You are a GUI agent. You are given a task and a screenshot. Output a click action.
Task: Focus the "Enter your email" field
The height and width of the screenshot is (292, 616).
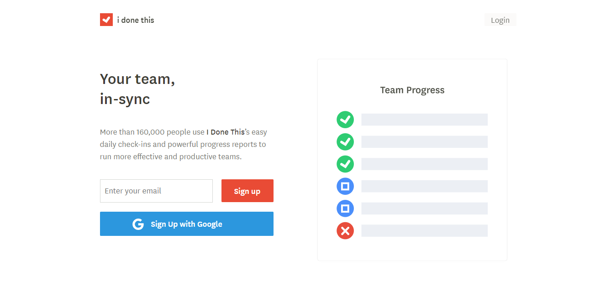(156, 191)
